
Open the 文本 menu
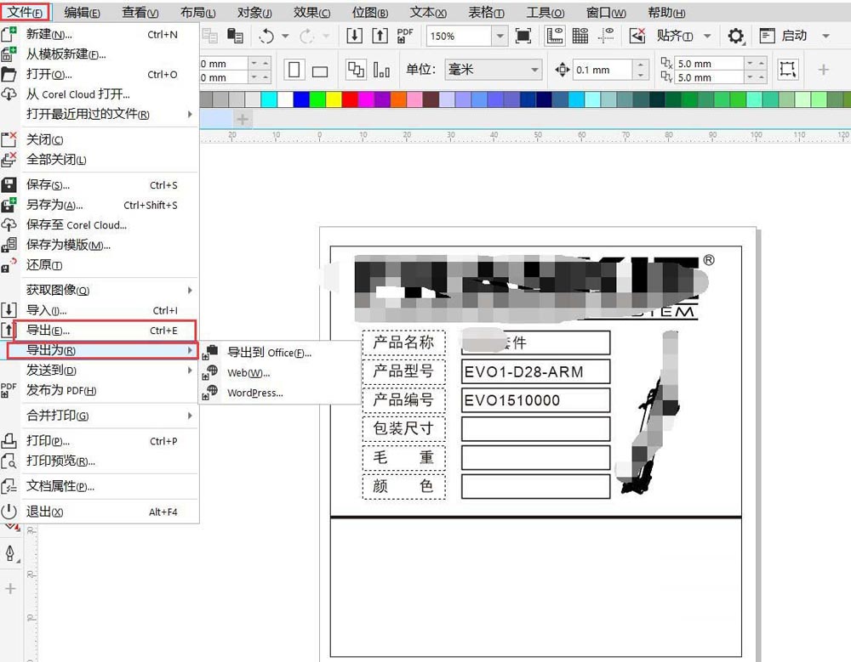coord(427,12)
